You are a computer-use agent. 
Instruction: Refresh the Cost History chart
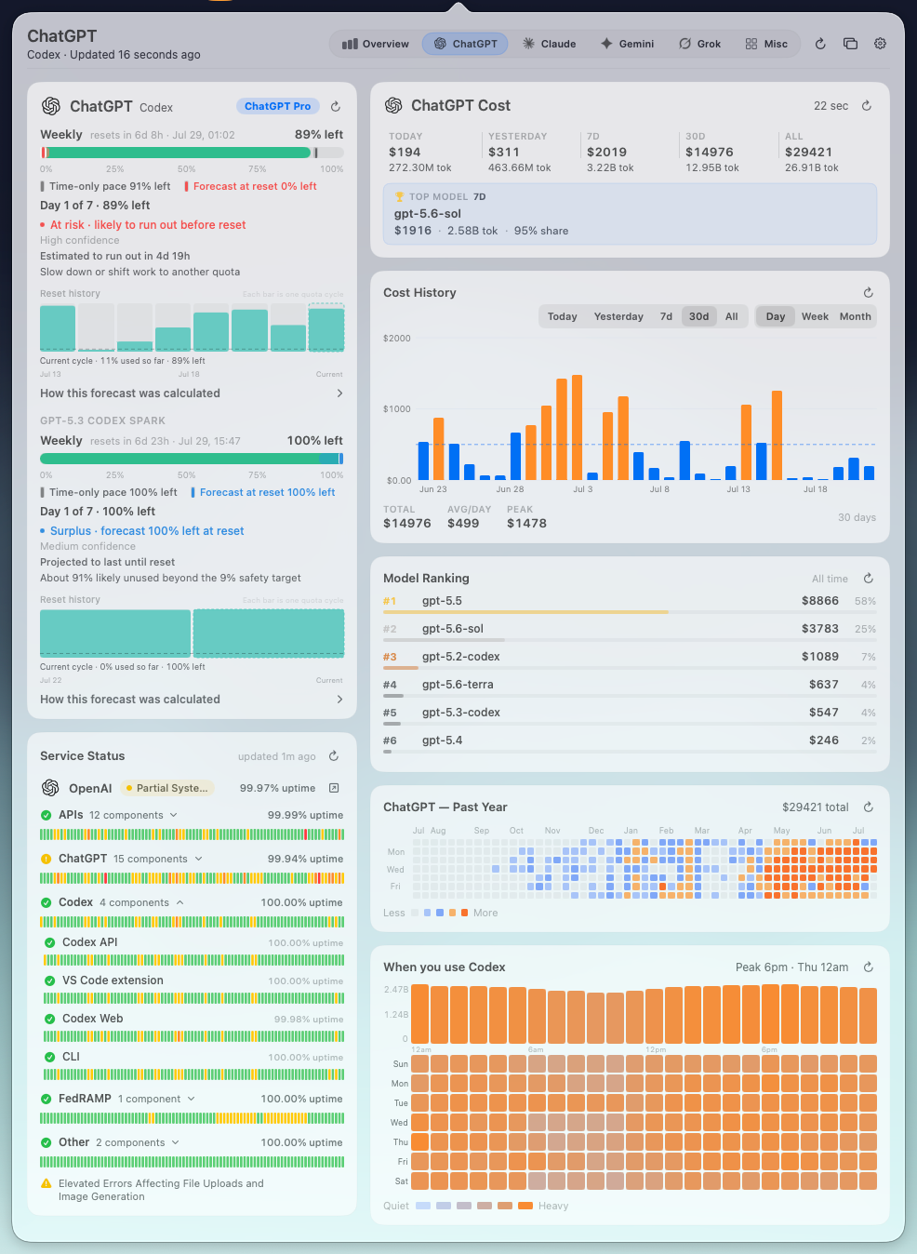click(x=869, y=292)
